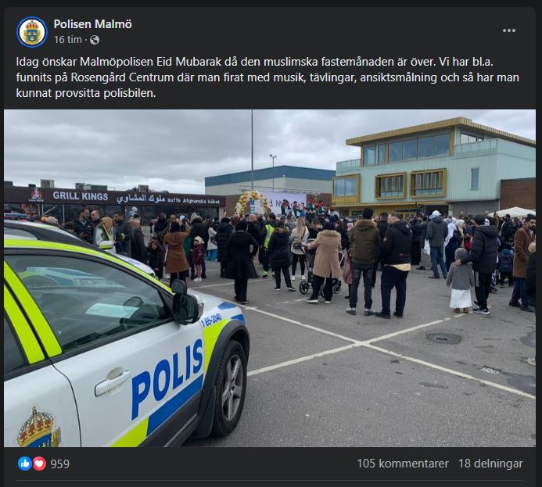
Task: Click the globe public-audience icon
Action: [95, 40]
